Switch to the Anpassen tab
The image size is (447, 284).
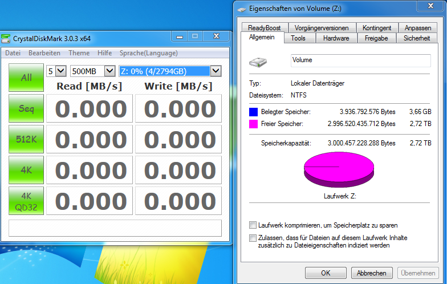point(418,27)
